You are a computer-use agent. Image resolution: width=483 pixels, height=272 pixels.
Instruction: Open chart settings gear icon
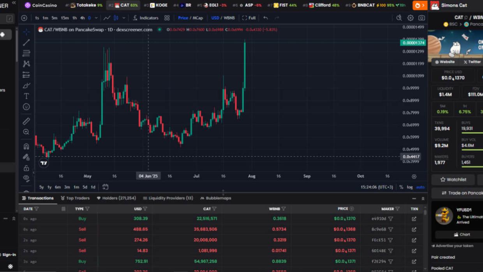(410, 18)
